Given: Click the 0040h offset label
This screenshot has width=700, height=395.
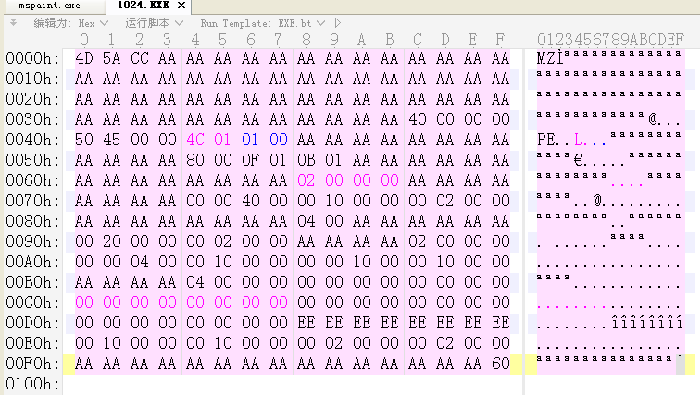Looking at the screenshot, I should pyautogui.click(x=32, y=140).
